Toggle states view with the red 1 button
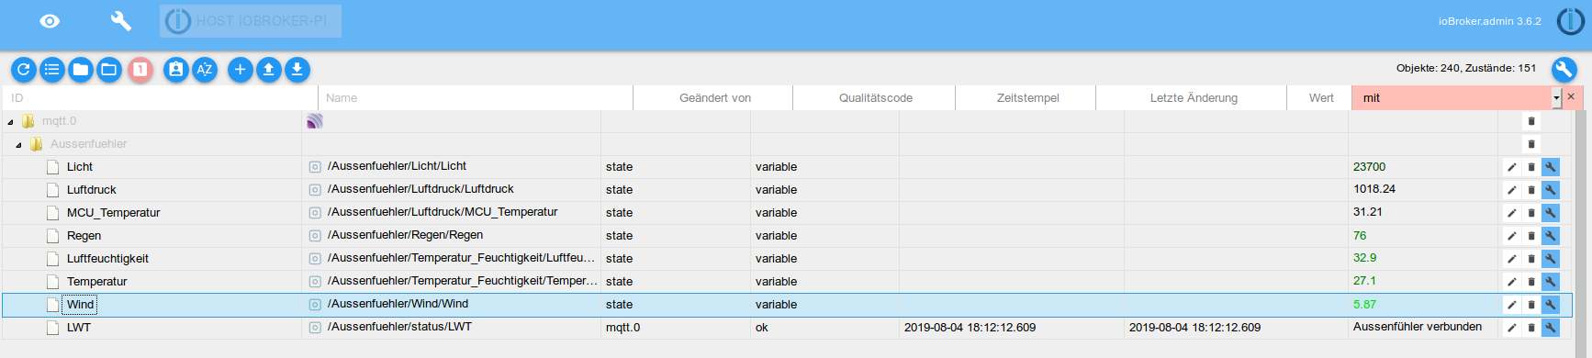The image size is (1592, 358). (140, 69)
